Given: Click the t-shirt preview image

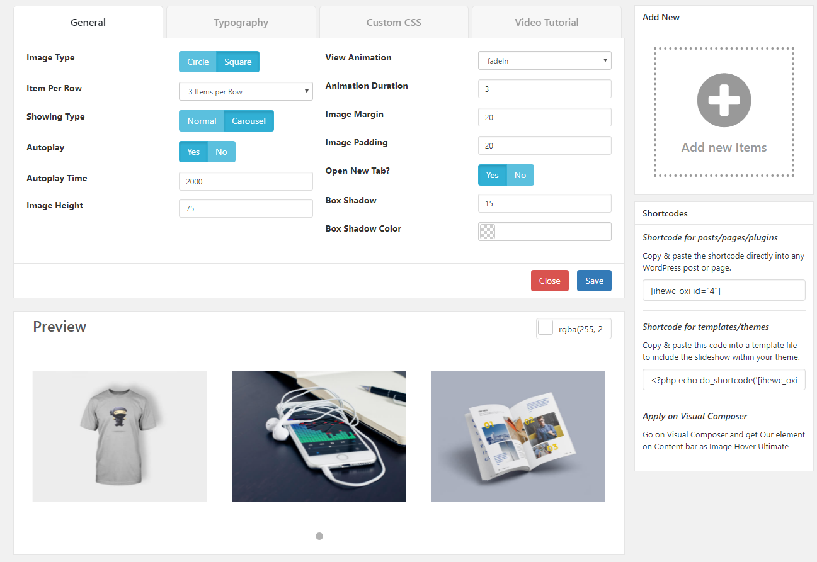Looking at the screenshot, I should coord(120,436).
